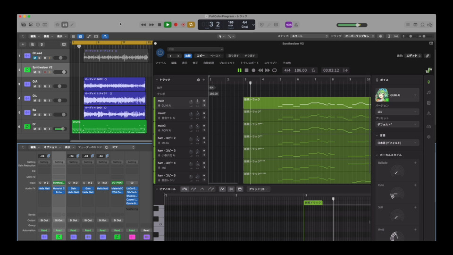
Task: Toggle the Cycle loop button in transport
Action: [x=191, y=25]
